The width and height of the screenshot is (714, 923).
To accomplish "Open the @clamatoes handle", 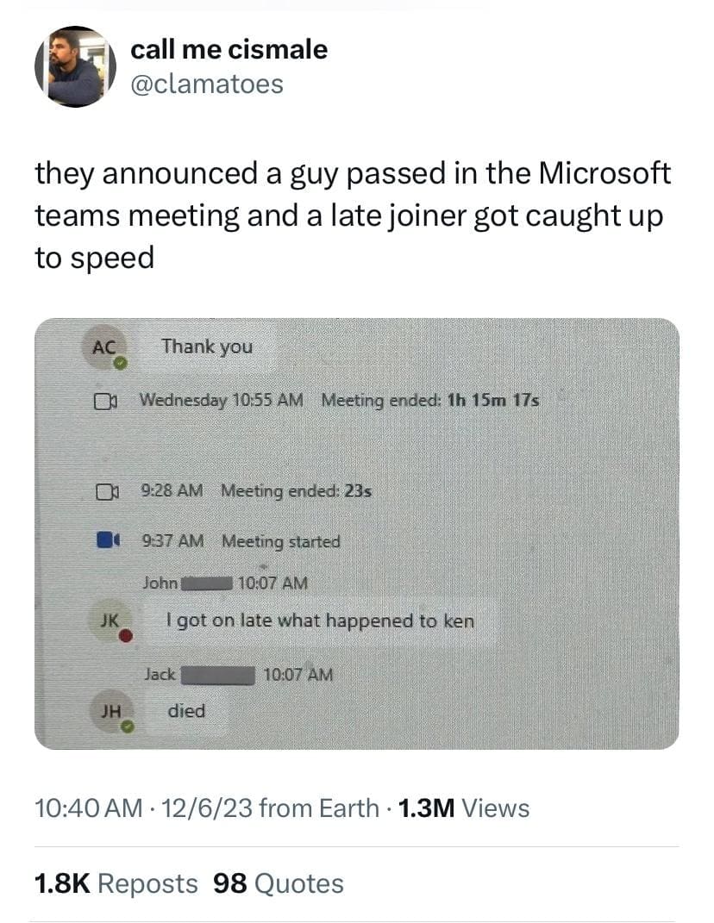I will tap(206, 84).
